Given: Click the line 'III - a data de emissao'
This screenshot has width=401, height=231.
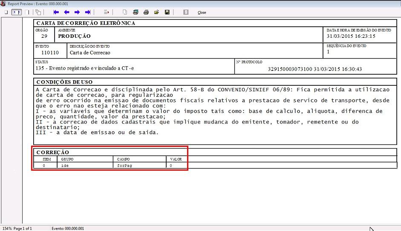Looking at the screenshot, I should click(x=97, y=132).
